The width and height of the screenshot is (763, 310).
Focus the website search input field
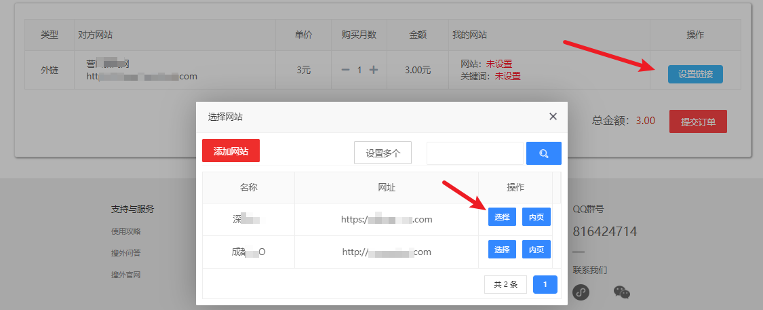475,153
